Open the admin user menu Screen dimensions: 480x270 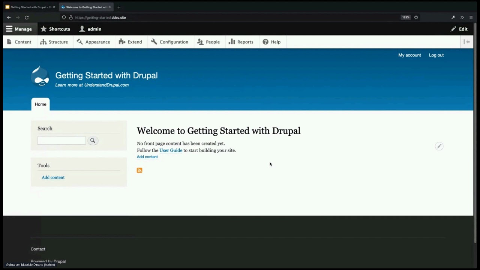click(x=90, y=29)
